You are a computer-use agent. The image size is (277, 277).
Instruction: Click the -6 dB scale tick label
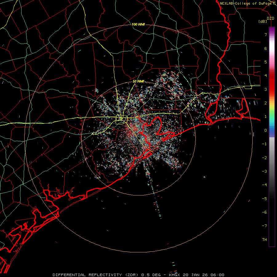264,212
